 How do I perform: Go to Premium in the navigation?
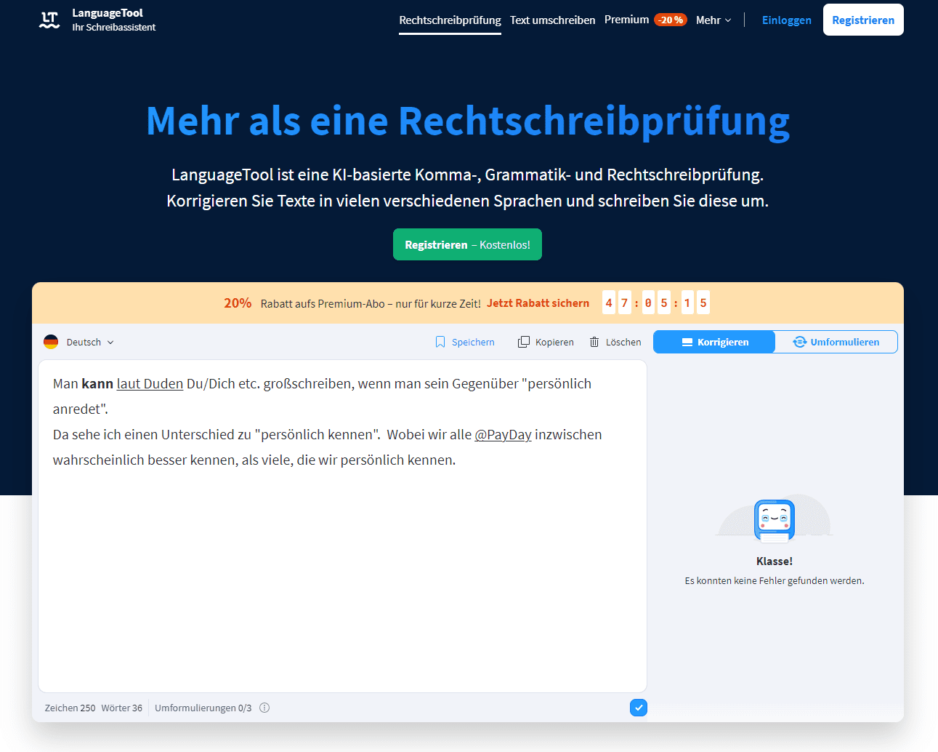(626, 20)
